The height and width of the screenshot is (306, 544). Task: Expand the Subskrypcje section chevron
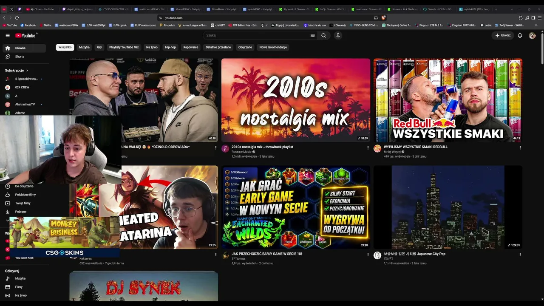[27, 71]
